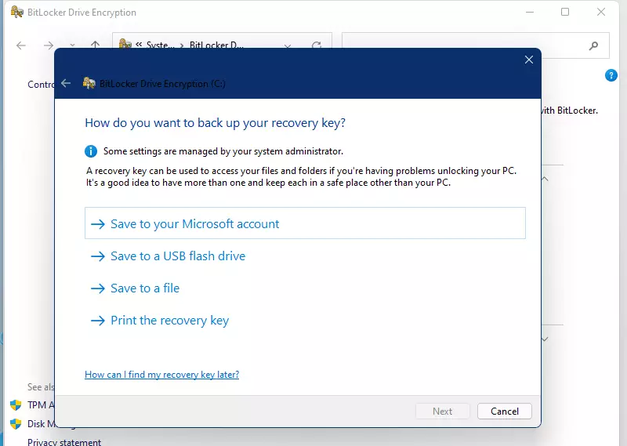The image size is (627, 446).
Task: Click the Cancel button in the dialog
Action: pos(505,412)
